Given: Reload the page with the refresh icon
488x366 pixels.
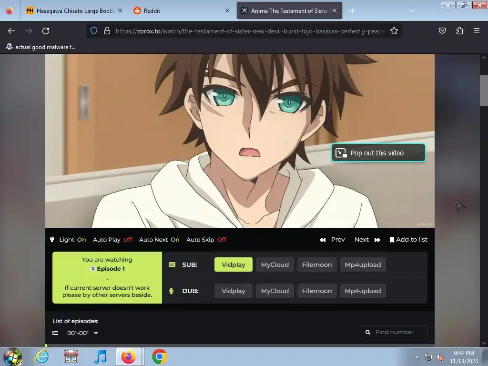Looking at the screenshot, I should (46, 31).
